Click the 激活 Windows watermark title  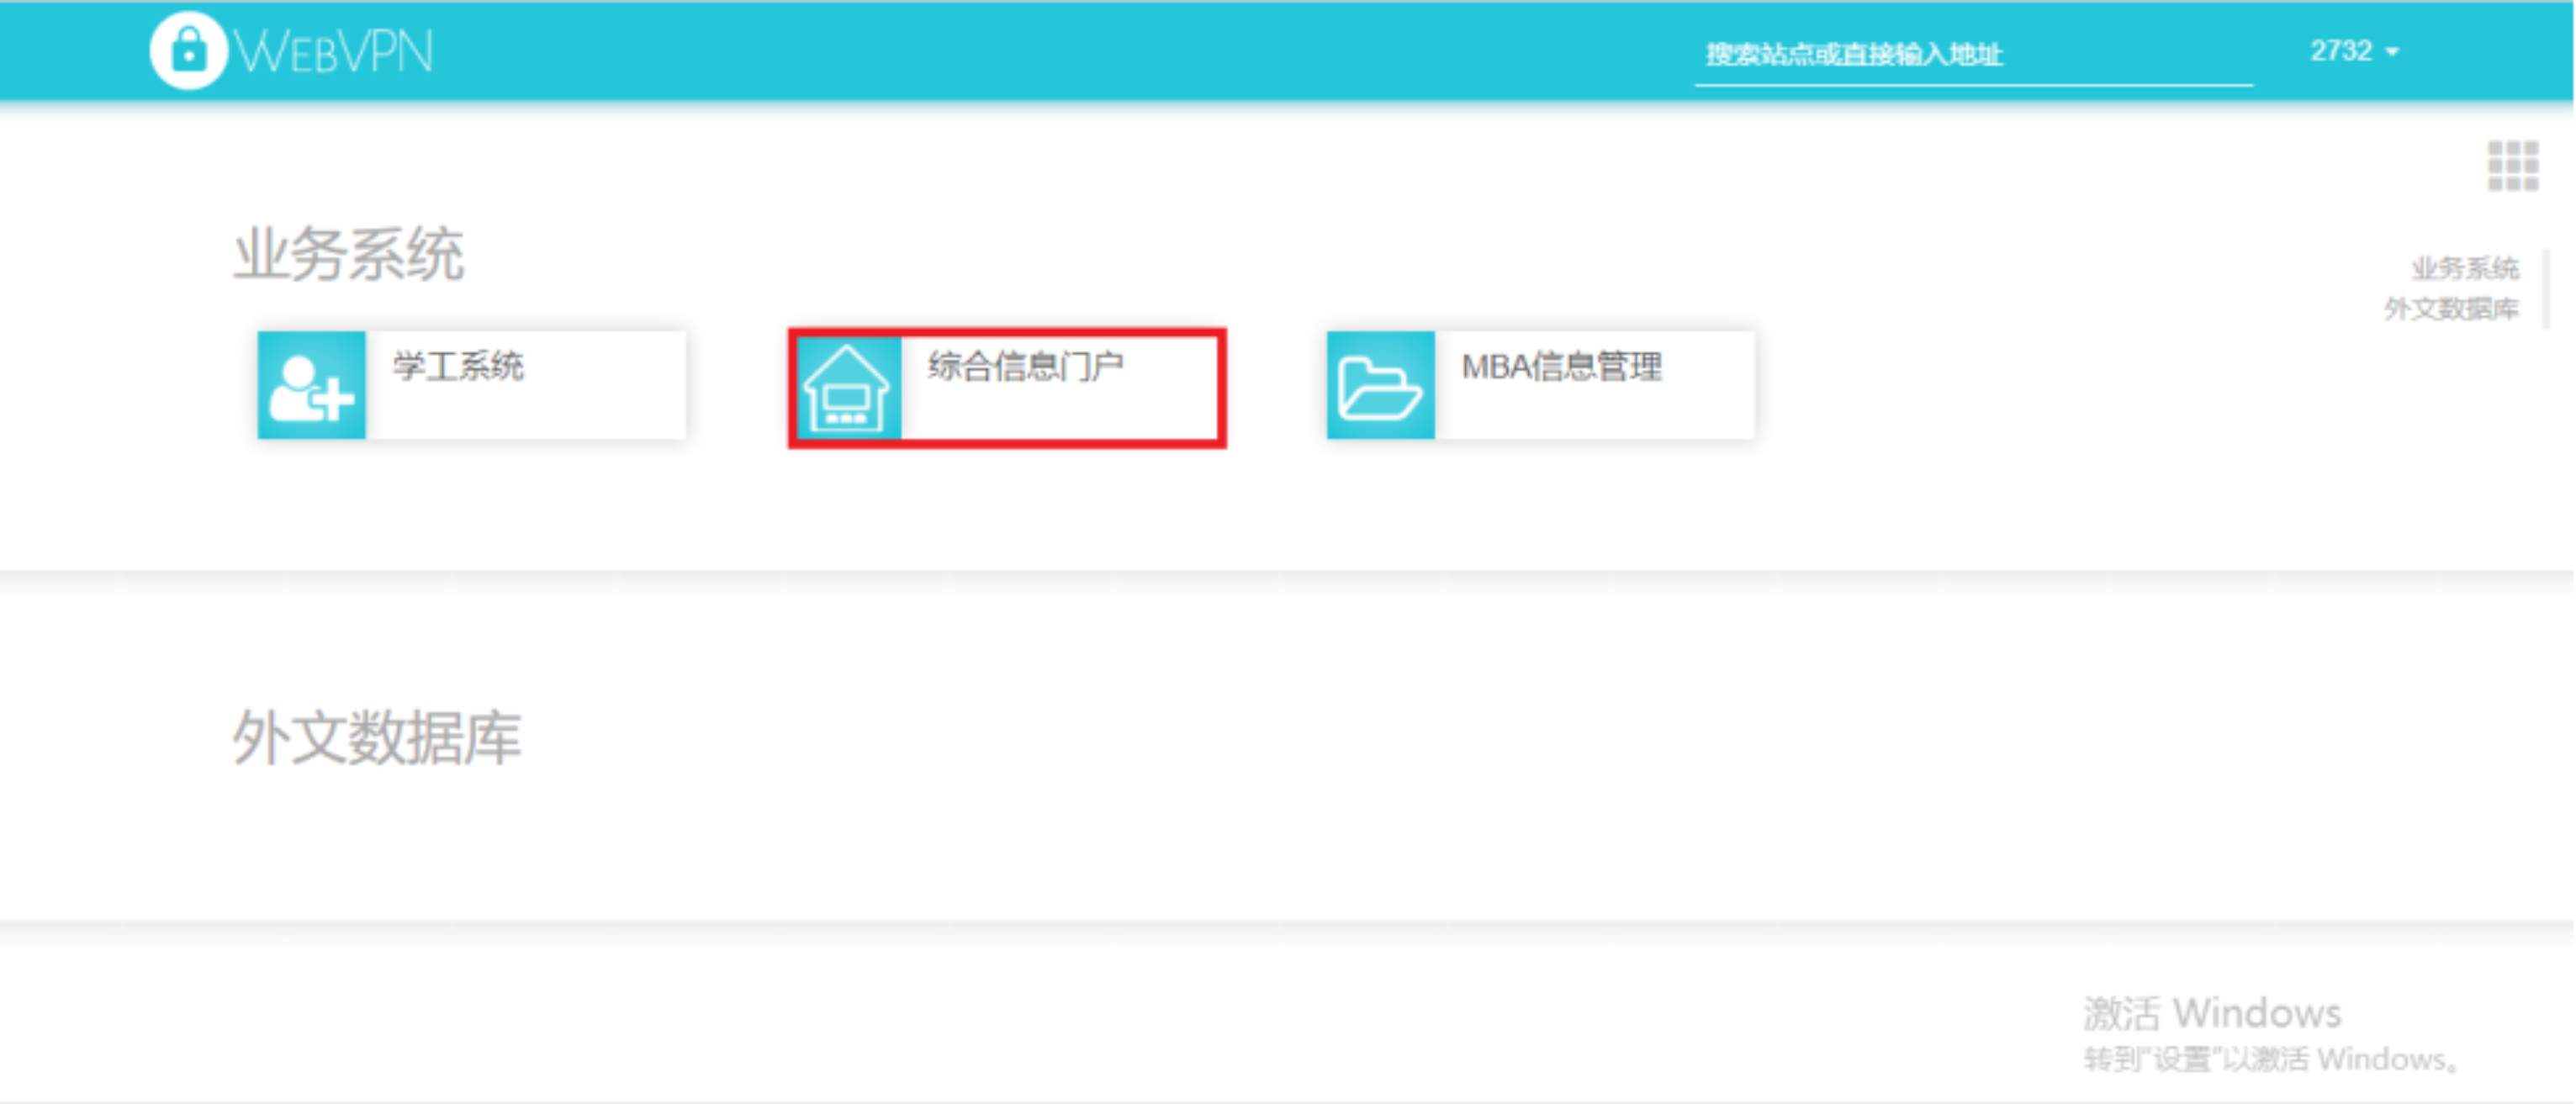(2211, 1013)
